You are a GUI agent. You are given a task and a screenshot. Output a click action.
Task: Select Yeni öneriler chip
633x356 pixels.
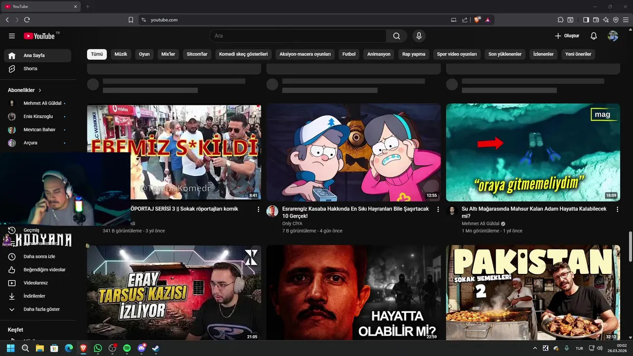578,54
